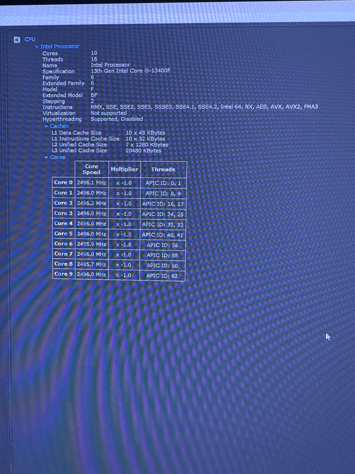Screen dimensions: 355x474
Task: Select the Core 1 row label
Action: (64, 193)
